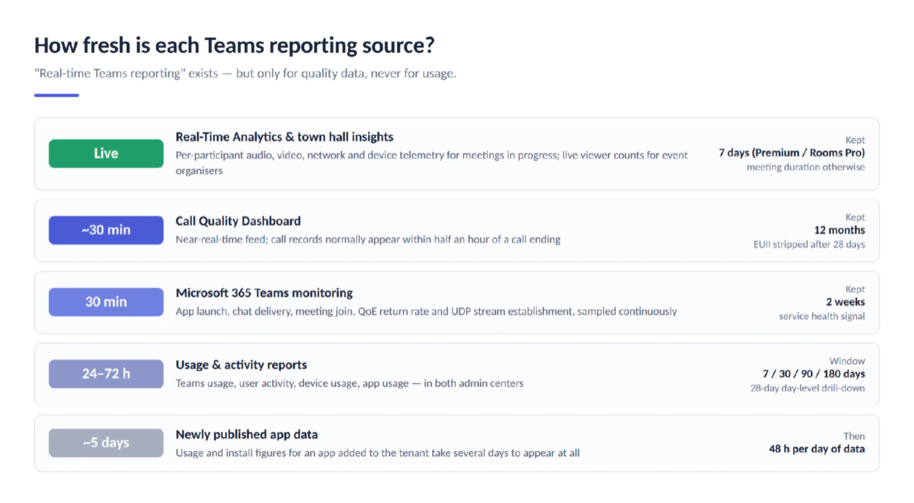914x503 pixels.
Task: Click the 'App launch, chat delivery' description line
Action: (x=426, y=311)
